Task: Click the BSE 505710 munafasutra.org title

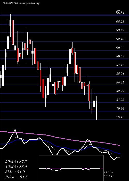Action: (x=21, y=3)
